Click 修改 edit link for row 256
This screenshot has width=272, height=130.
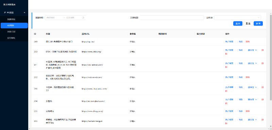[x=240, y=119]
